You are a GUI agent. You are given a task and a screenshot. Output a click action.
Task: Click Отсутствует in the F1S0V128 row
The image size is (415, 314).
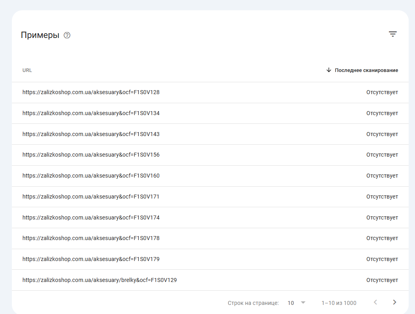tap(382, 93)
